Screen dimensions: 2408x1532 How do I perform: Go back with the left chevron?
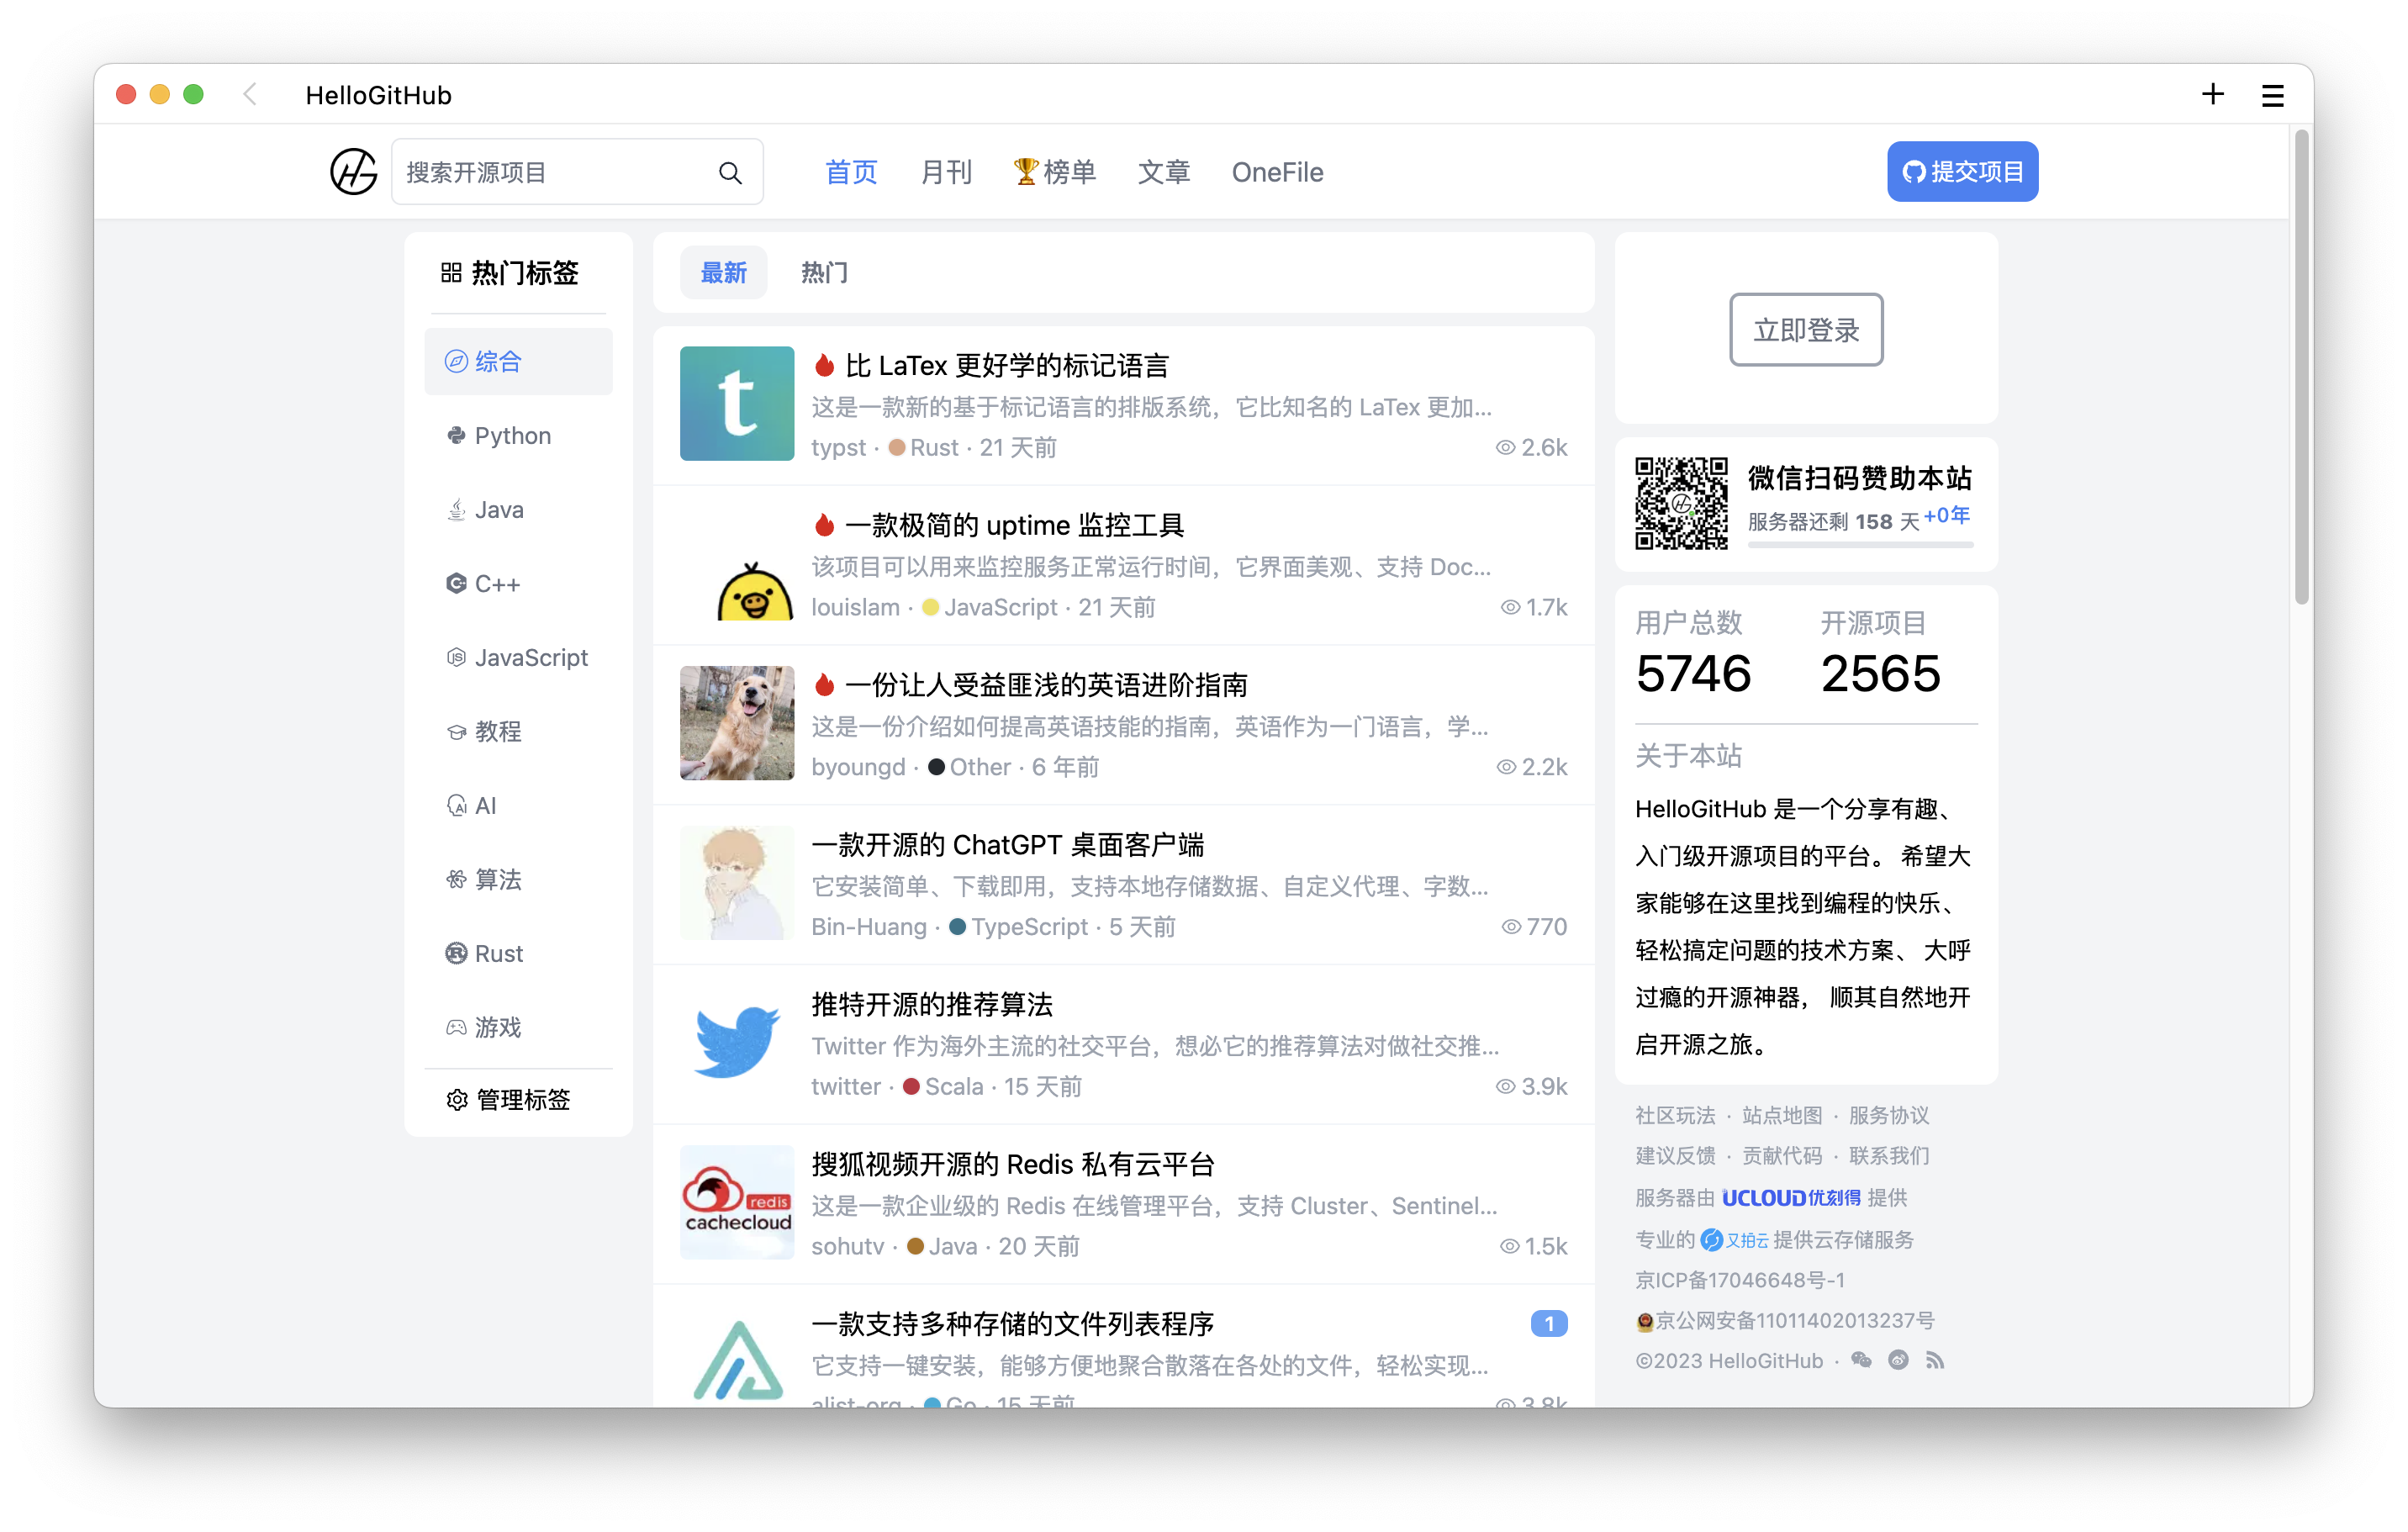(250, 95)
